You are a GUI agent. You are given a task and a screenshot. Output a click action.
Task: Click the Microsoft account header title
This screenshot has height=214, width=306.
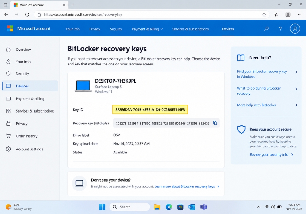tap(34, 28)
